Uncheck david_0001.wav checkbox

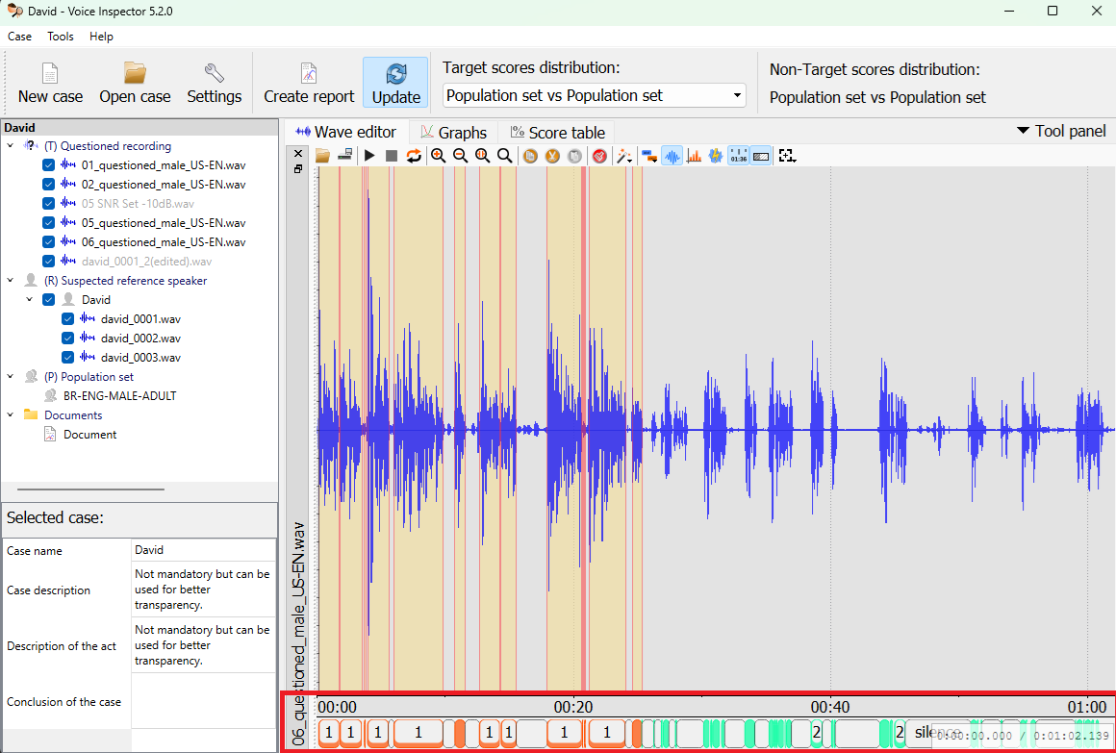[x=67, y=319]
